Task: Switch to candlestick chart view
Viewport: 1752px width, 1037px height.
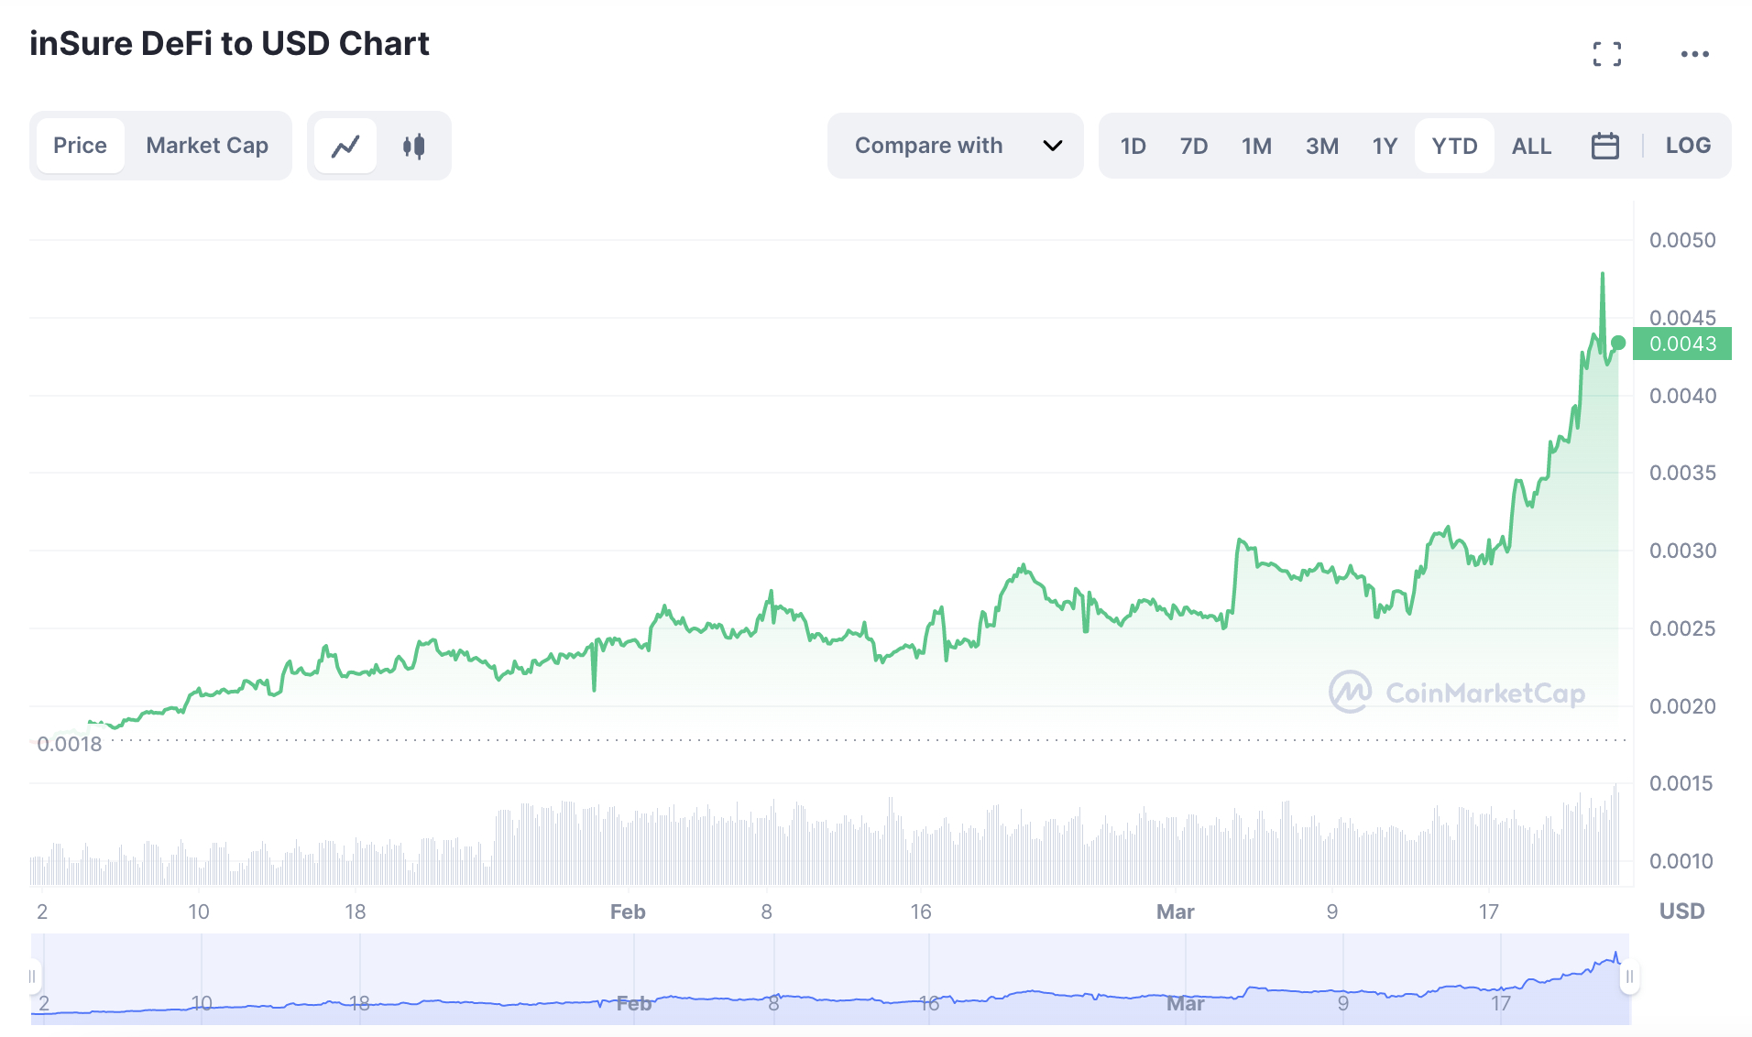Action: (414, 146)
